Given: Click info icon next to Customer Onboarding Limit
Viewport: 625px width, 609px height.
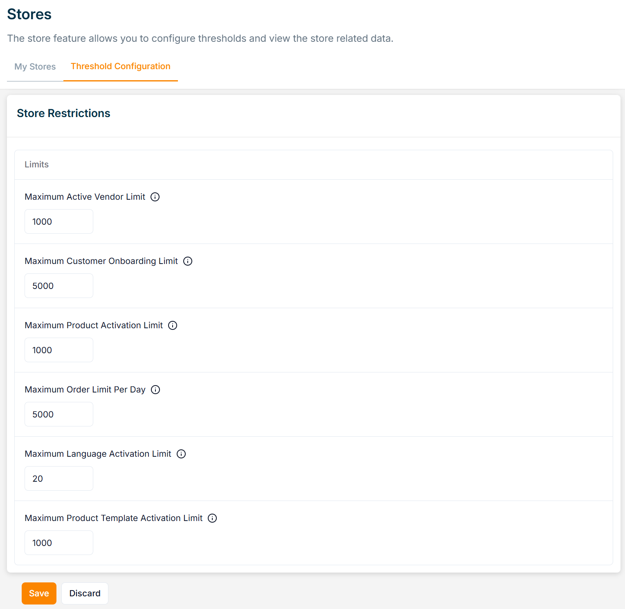Looking at the screenshot, I should coord(188,261).
